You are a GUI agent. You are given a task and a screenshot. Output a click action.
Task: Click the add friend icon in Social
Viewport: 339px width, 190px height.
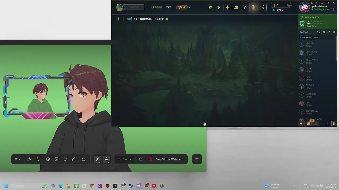pyautogui.click(x=319, y=32)
